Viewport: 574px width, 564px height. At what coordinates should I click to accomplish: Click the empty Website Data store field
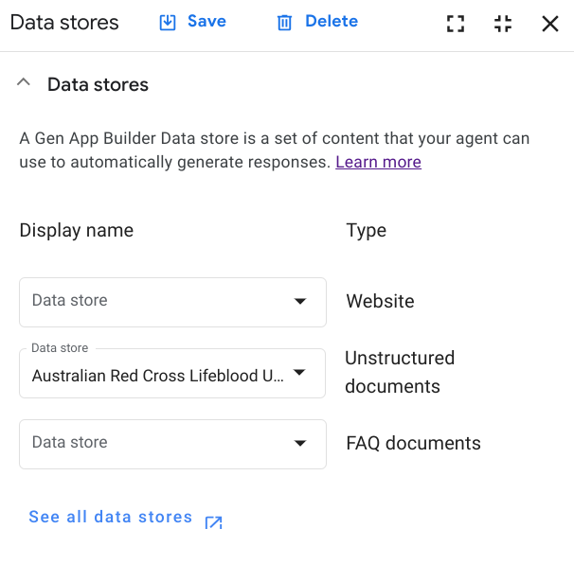pyautogui.click(x=152, y=302)
